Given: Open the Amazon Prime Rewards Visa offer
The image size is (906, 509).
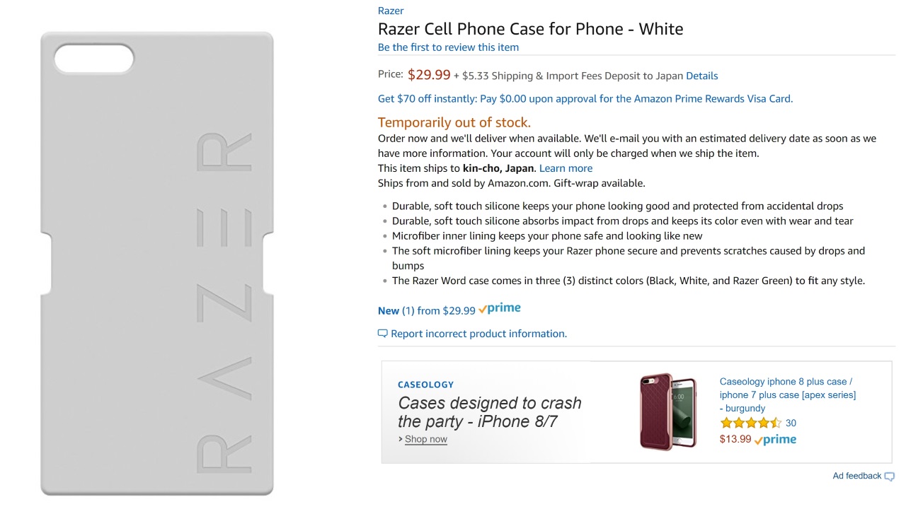Looking at the screenshot, I should (x=585, y=99).
